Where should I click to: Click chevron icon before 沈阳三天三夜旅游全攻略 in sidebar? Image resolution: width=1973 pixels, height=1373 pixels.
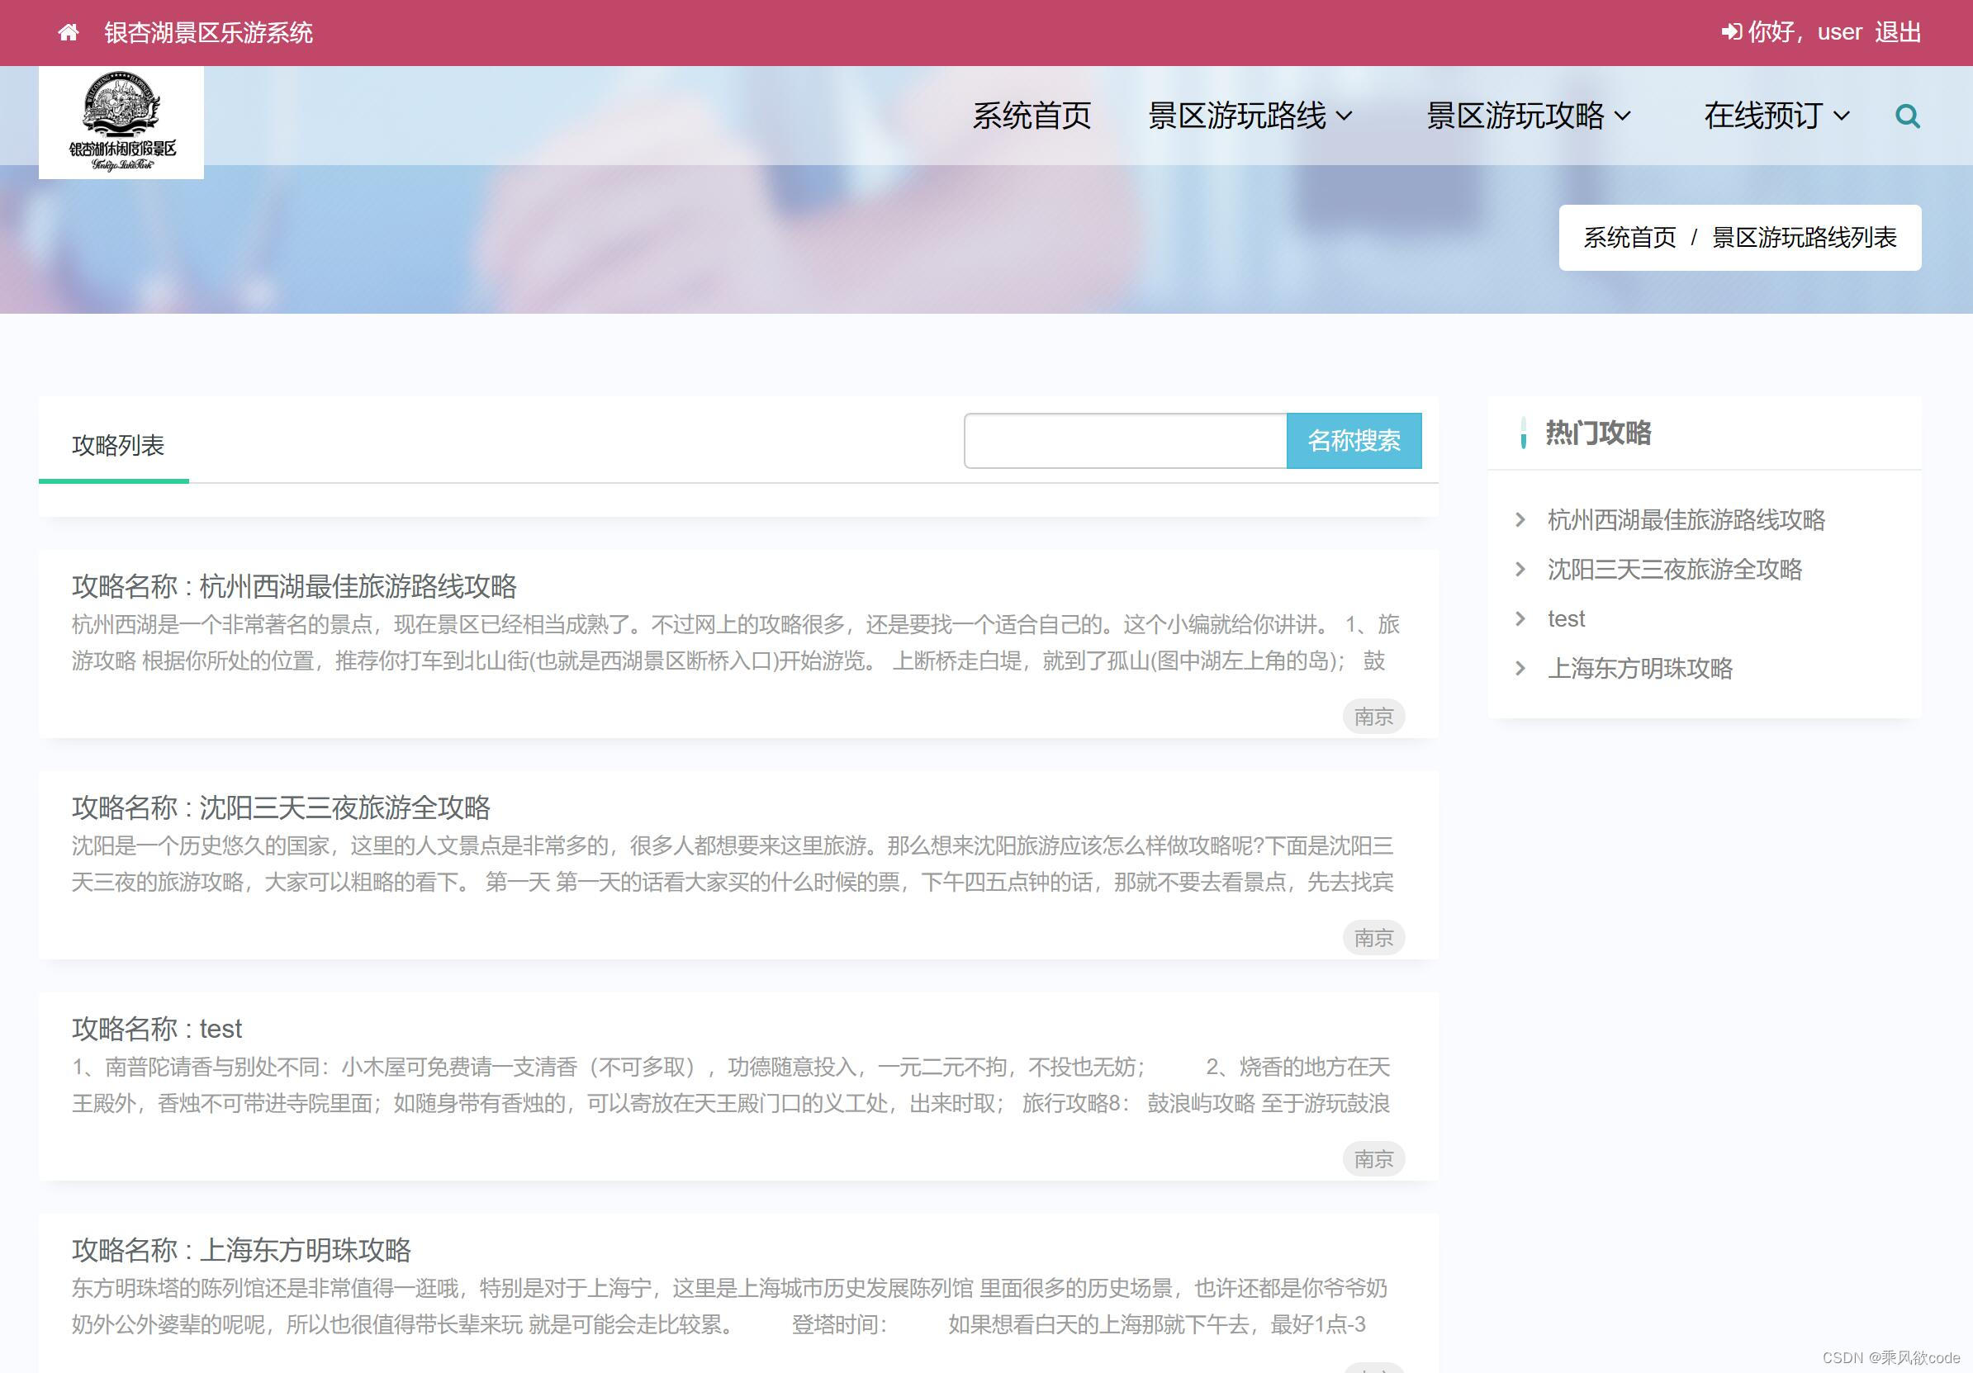tap(1520, 570)
